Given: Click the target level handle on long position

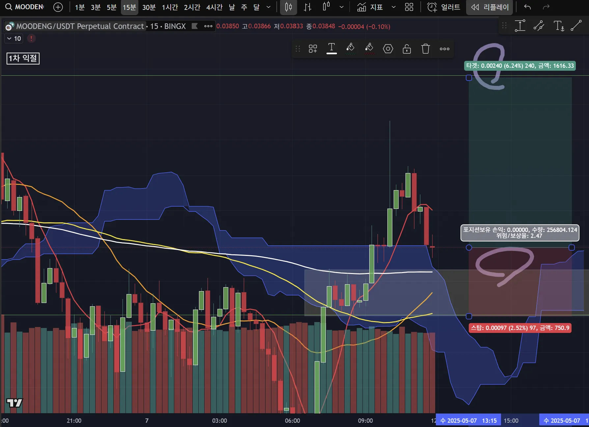Looking at the screenshot, I should 469,78.
